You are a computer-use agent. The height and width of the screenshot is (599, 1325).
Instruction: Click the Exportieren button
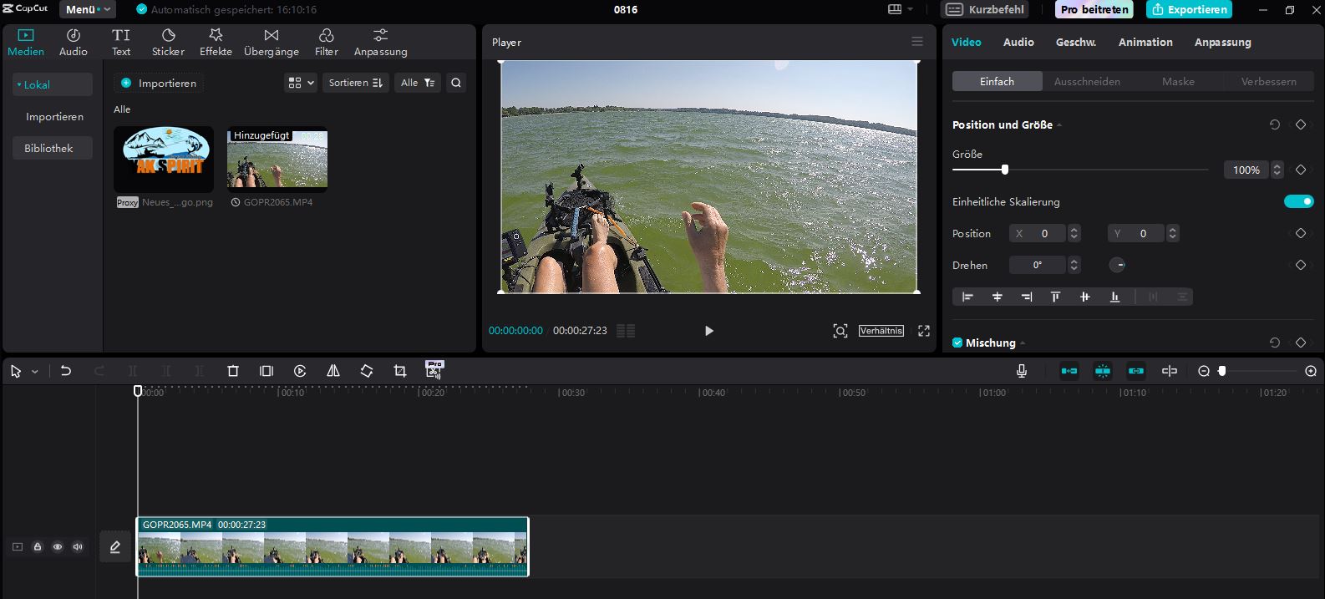point(1190,10)
